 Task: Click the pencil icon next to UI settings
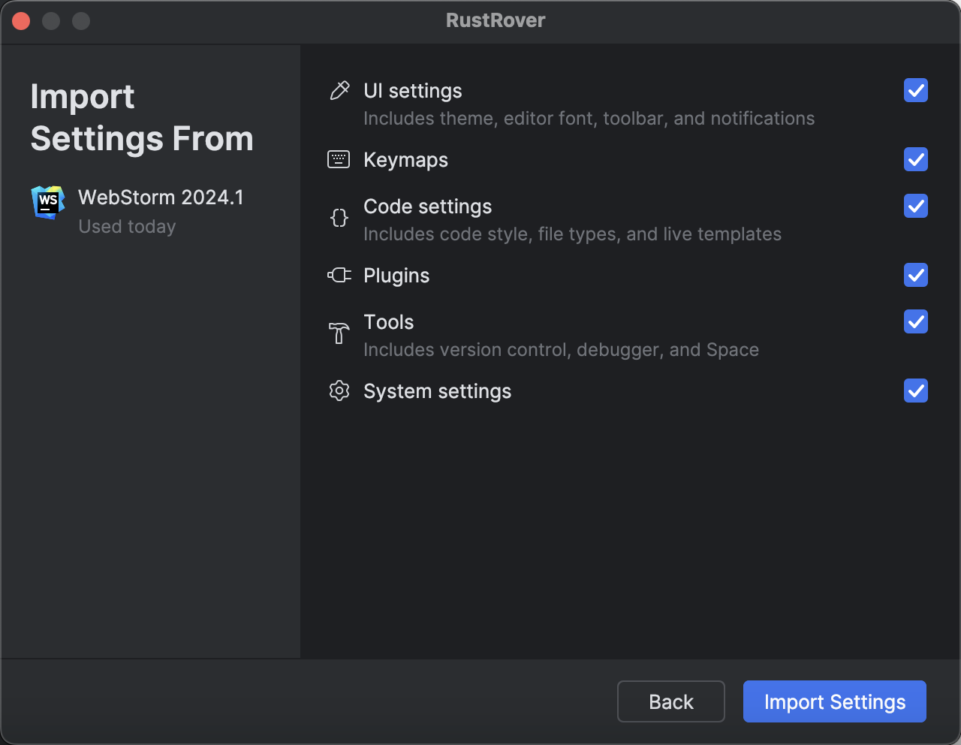(x=339, y=90)
